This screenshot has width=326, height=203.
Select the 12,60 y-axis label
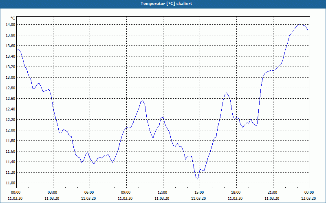[x=10, y=99]
